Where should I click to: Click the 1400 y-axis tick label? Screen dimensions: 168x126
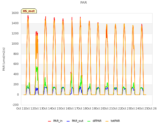pyautogui.click(x=15, y=23)
